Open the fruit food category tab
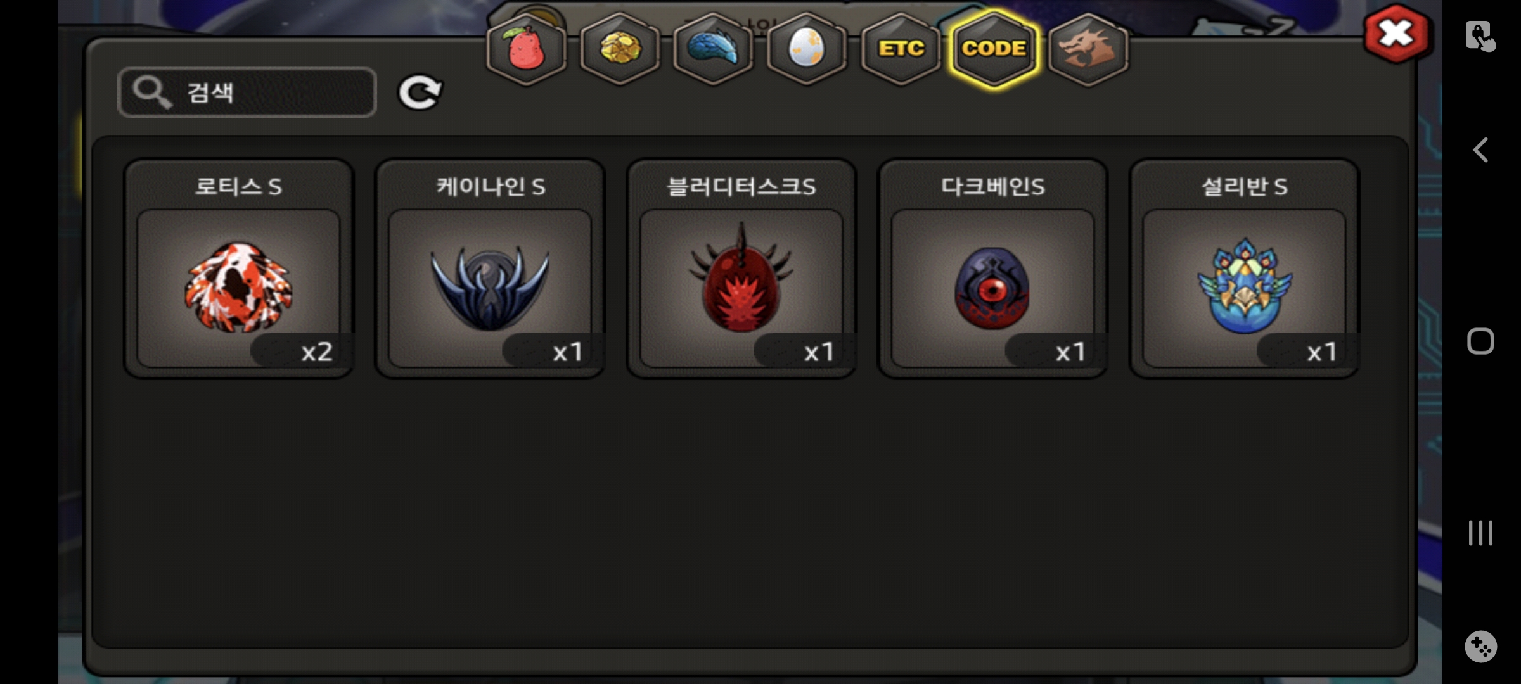 tap(525, 49)
